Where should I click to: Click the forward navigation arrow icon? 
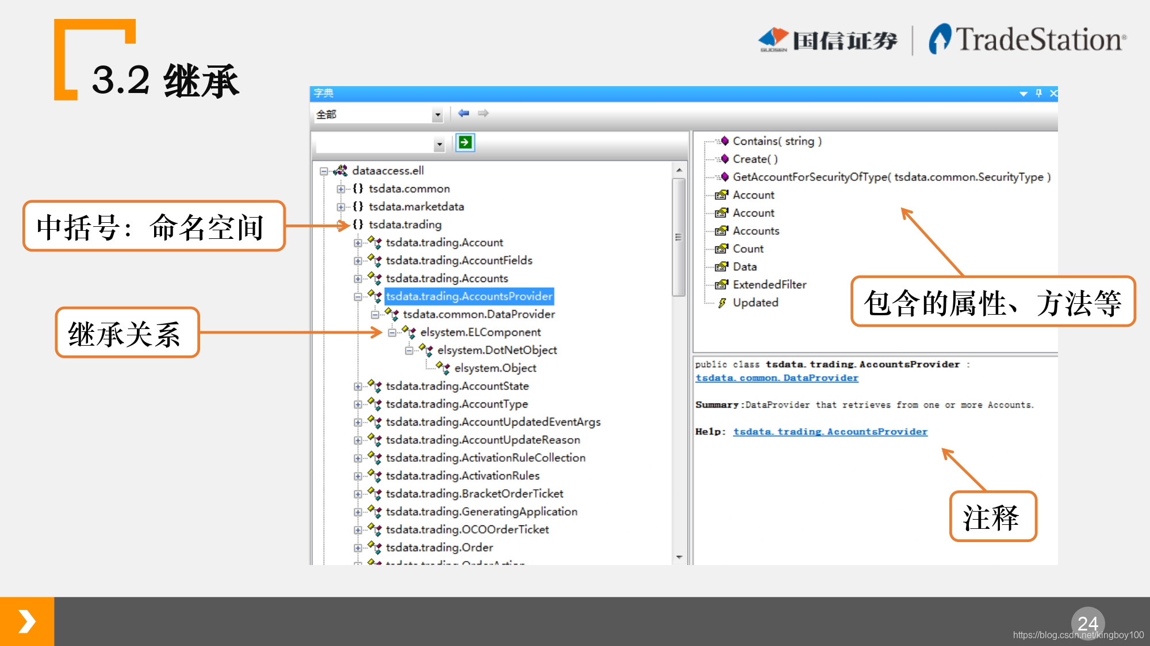[x=483, y=113]
